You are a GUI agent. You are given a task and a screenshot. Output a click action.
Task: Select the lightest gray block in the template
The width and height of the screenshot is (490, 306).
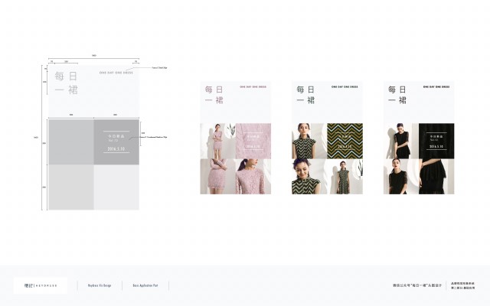click(116, 187)
